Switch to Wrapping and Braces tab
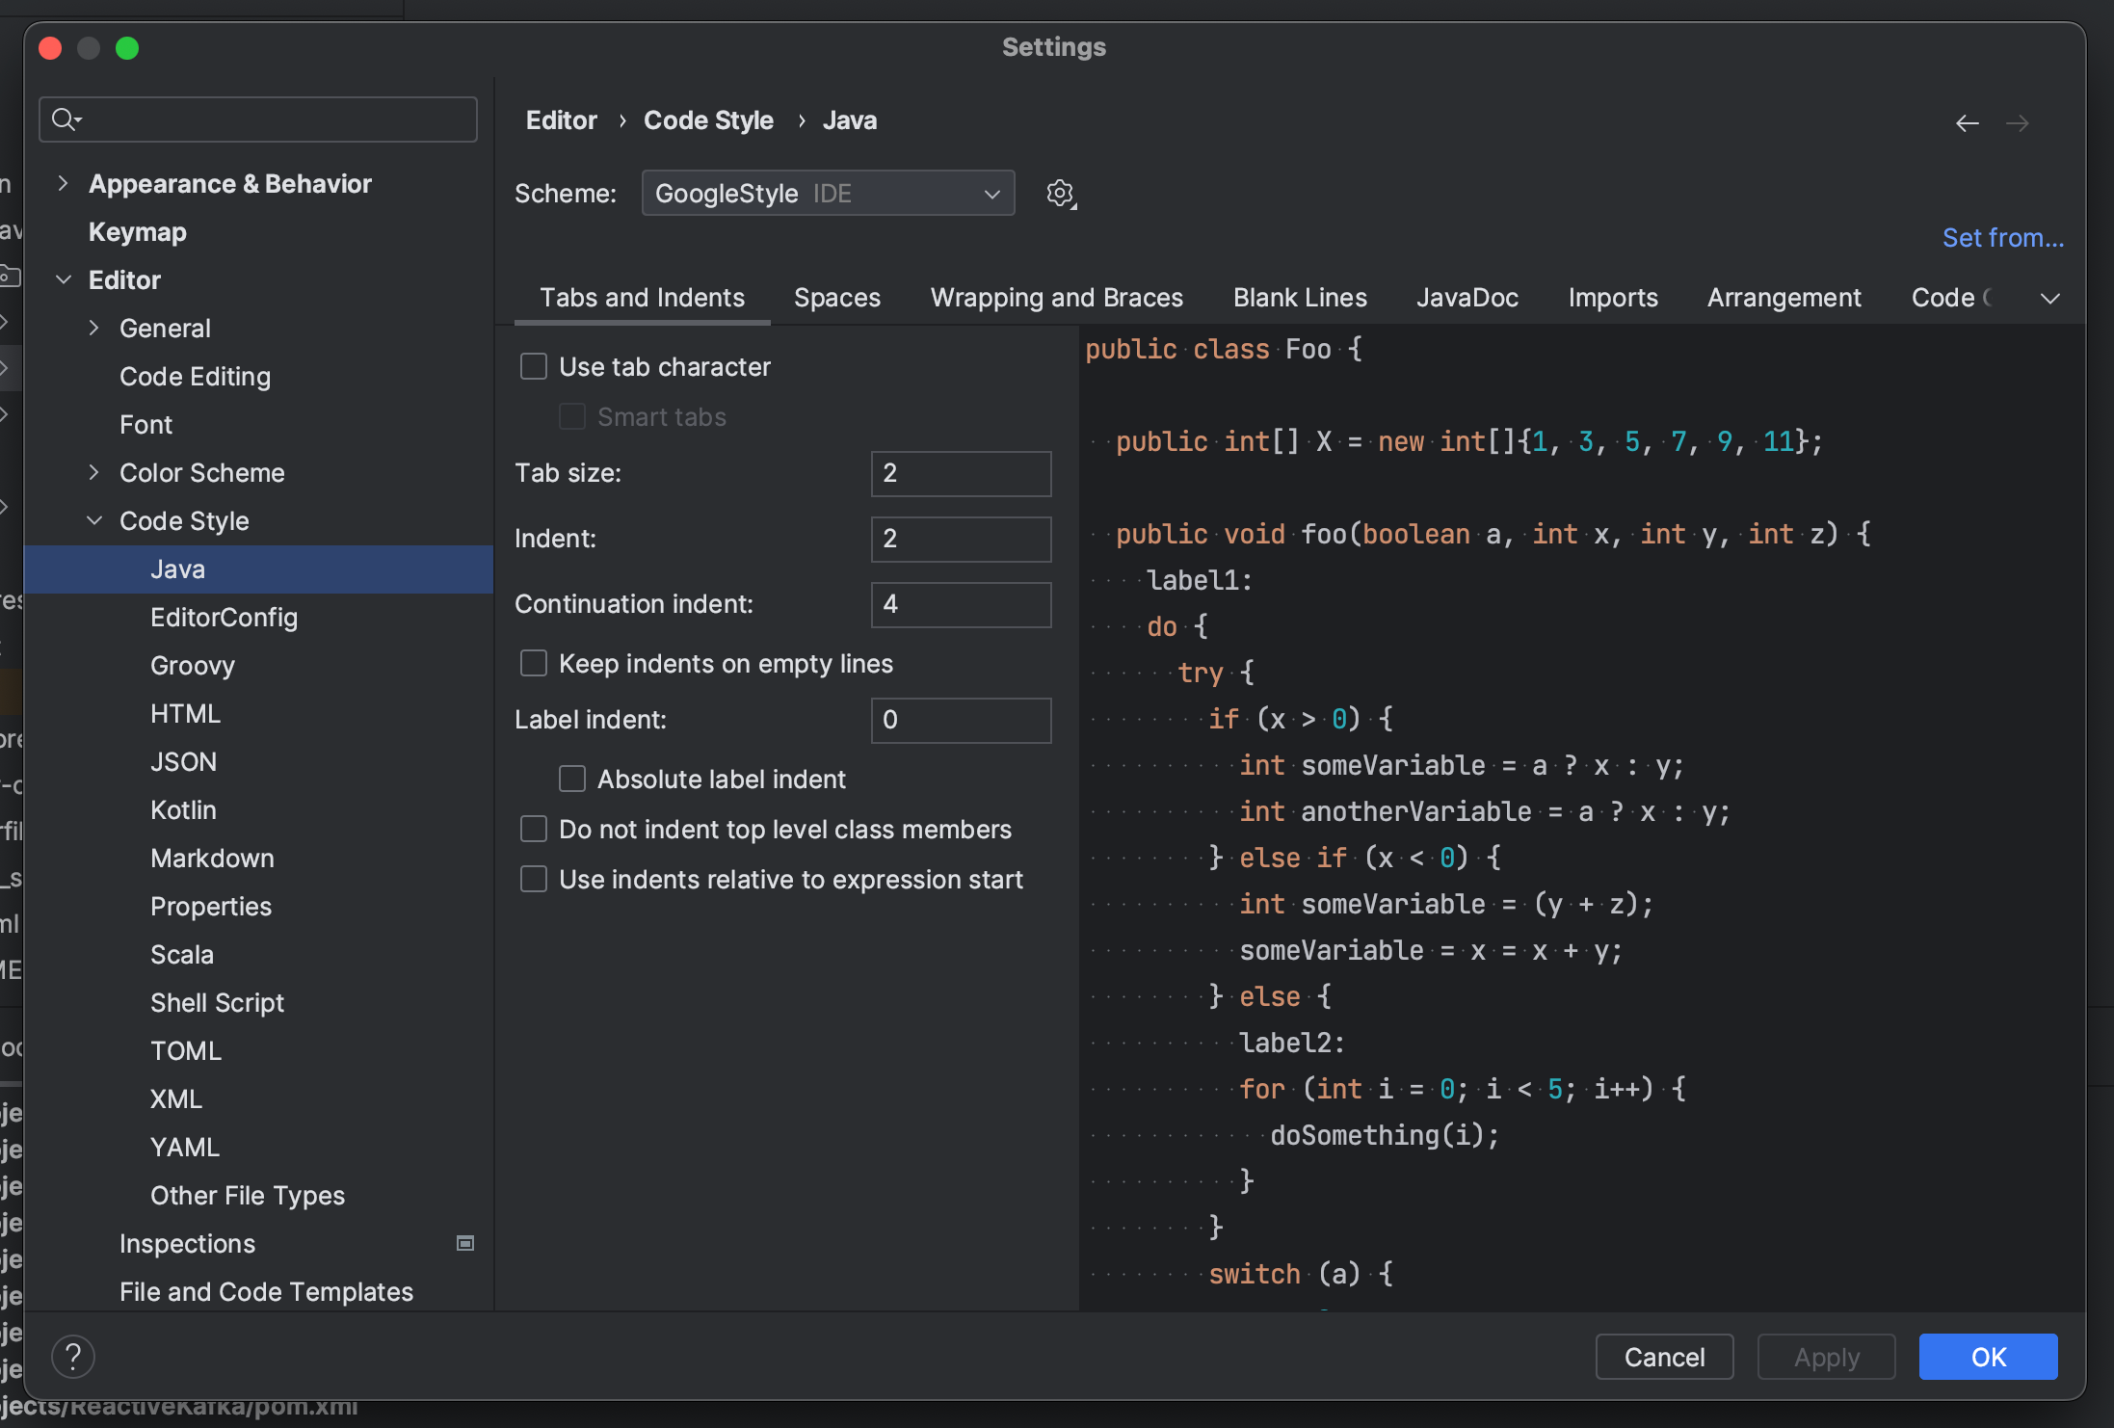2114x1428 pixels. coord(1056,298)
